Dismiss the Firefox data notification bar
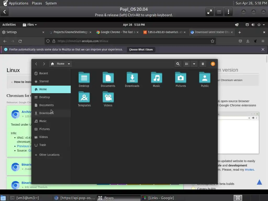The width and height of the screenshot is (268, 201). tap(263, 49)
